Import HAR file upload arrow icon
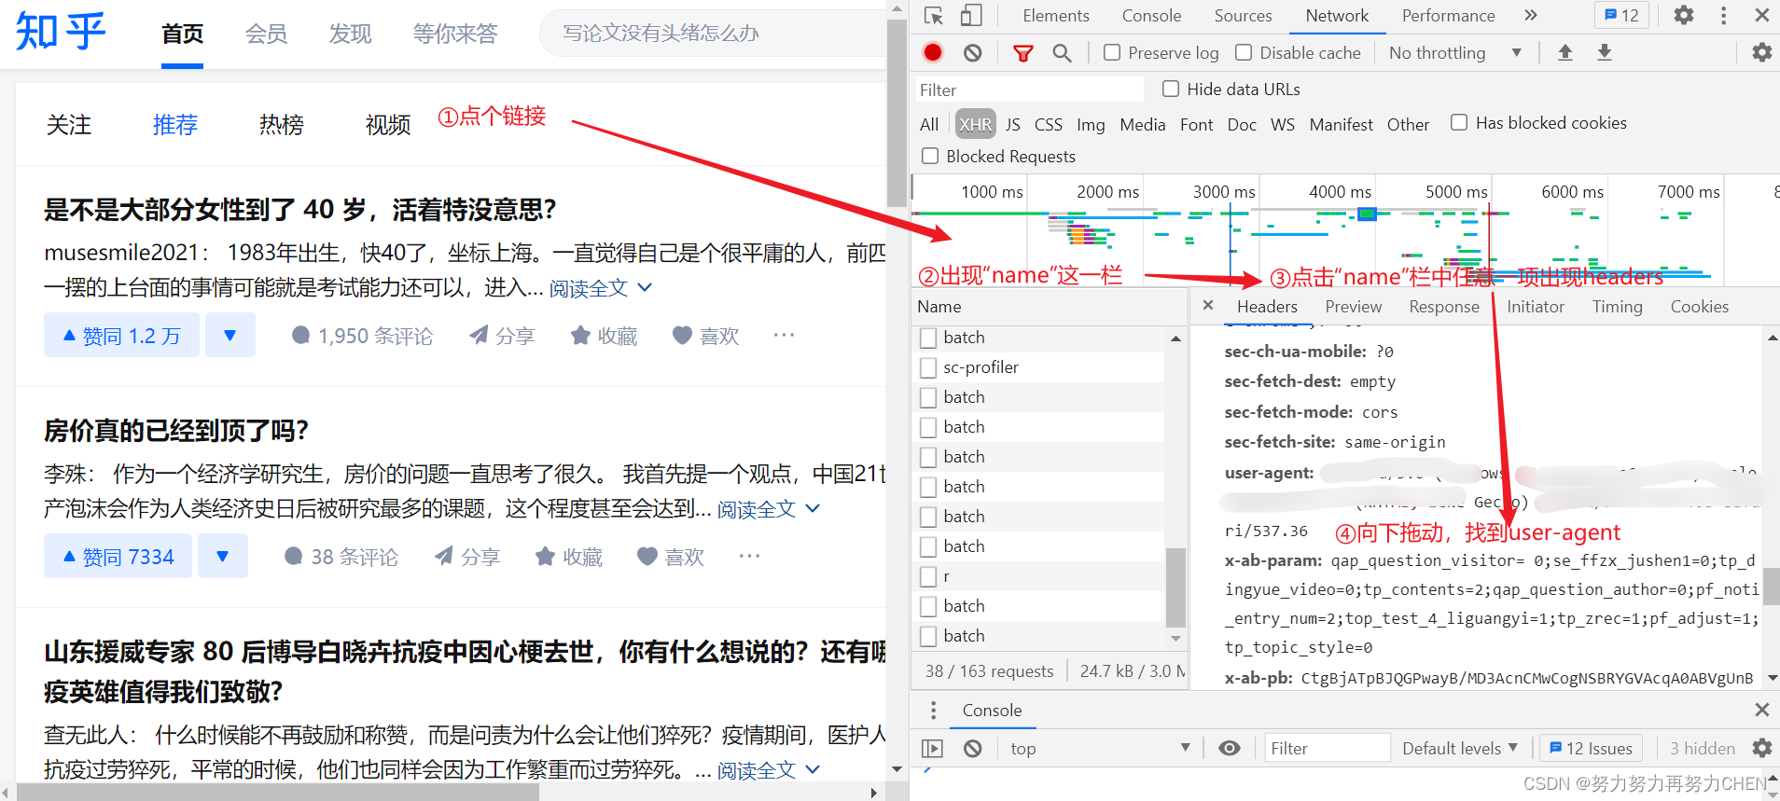Viewport: 1780px width, 801px height. click(x=1565, y=53)
